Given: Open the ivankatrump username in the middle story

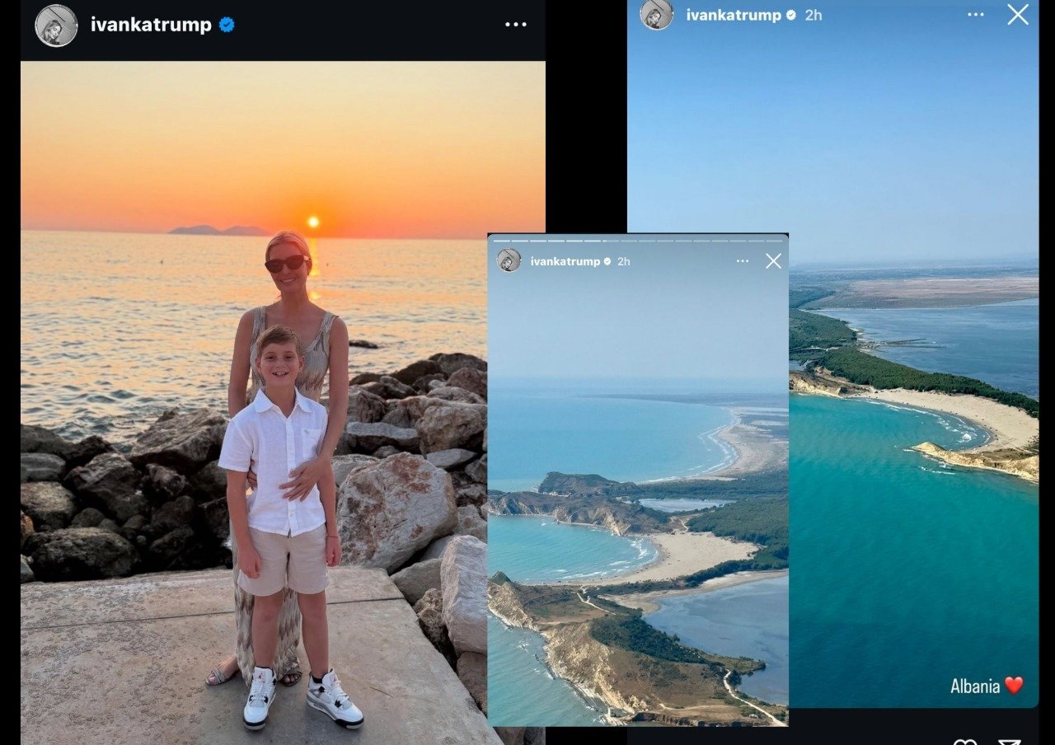Looking at the screenshot, I should [x=565, y=261].
